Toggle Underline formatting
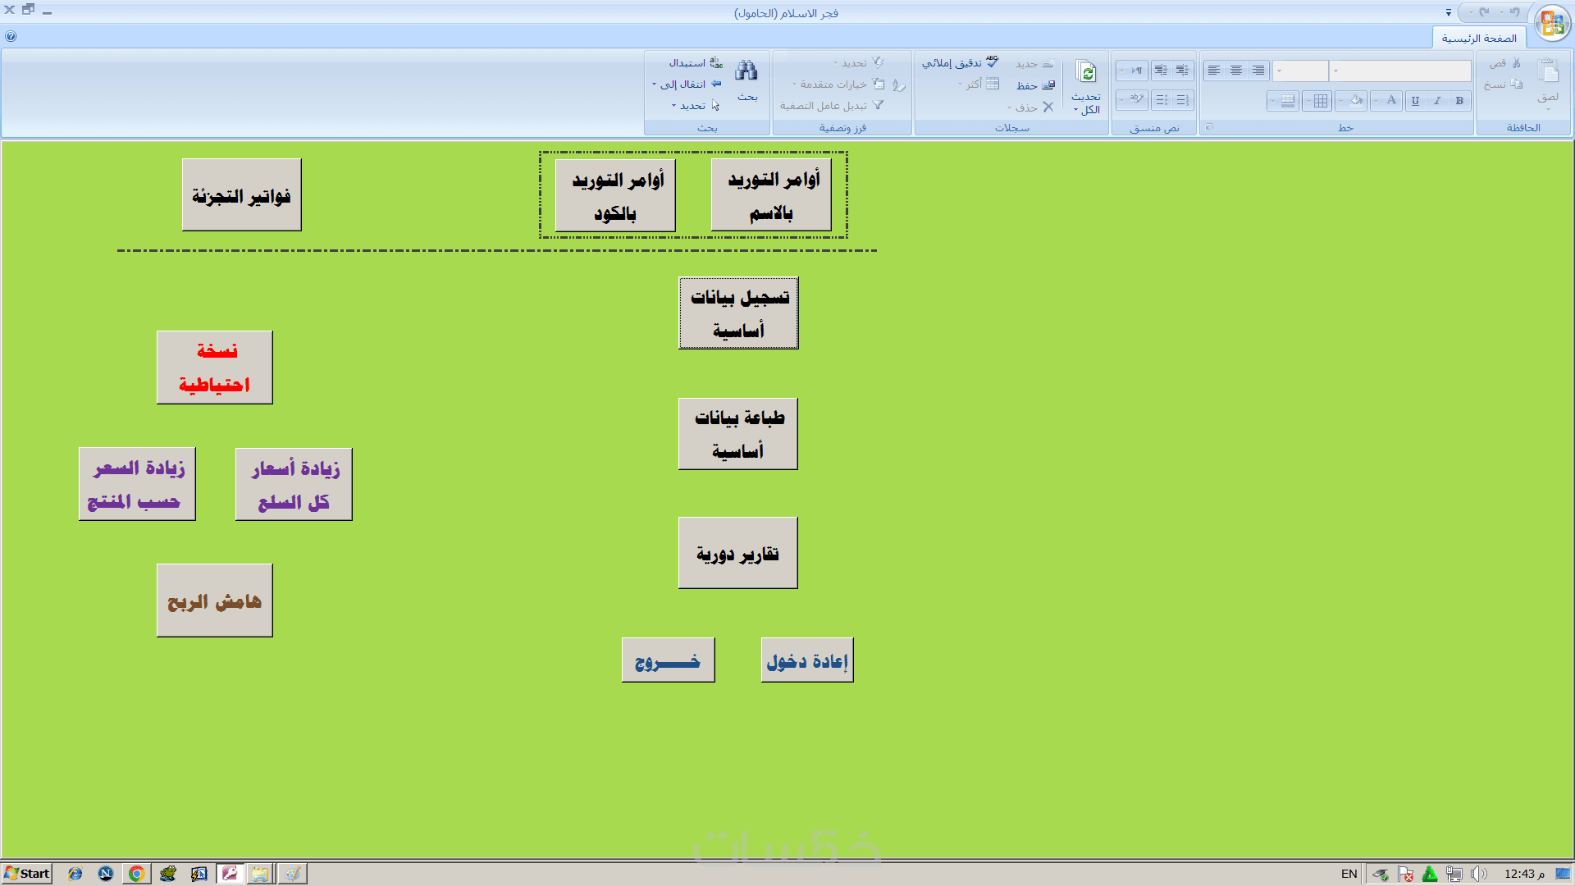This screenshot has height=886, width=1575. [x=1415, y=101]
